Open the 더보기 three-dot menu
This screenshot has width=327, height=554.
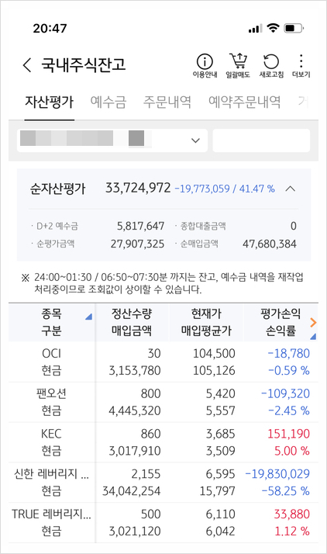click(x=301, y=66)
